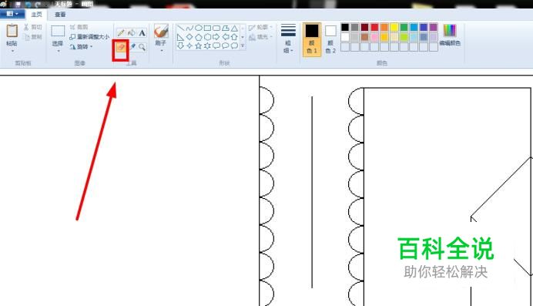The image size is (533, 306).
Task: Click the Paste clipboard icon
Action: [12, 31]
